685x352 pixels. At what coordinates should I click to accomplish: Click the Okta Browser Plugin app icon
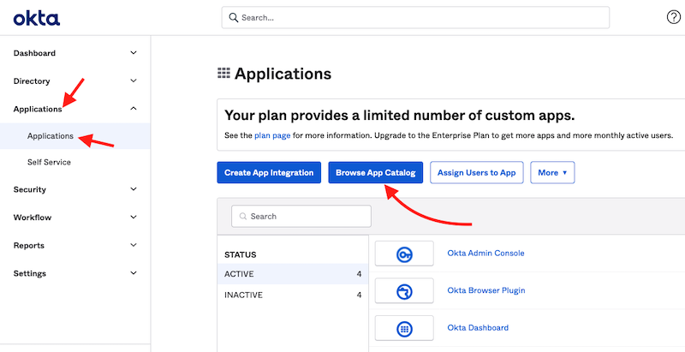pyautogui.click(x=404, y=291)
